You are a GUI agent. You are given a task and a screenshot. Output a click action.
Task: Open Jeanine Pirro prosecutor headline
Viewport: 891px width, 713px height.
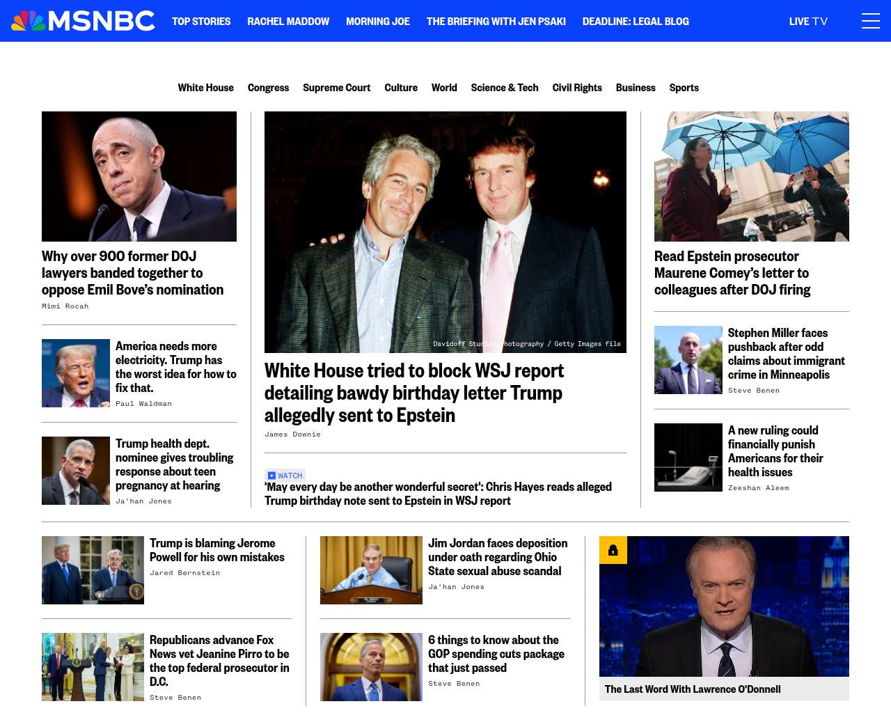tap(219, 661)
